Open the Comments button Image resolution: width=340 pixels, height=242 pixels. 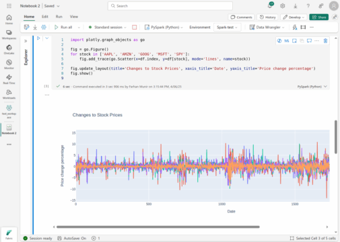tap(241, 17)
